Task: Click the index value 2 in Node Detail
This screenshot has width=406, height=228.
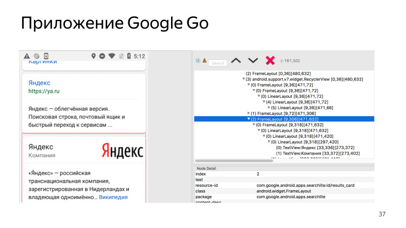Action: (258, 174)
